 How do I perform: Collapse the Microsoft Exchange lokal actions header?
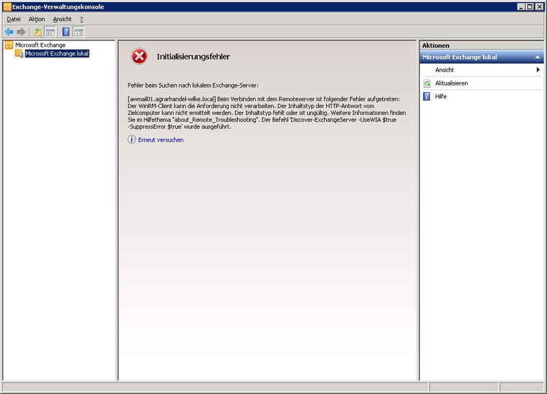pyautogui.click(x=537, y=57)
